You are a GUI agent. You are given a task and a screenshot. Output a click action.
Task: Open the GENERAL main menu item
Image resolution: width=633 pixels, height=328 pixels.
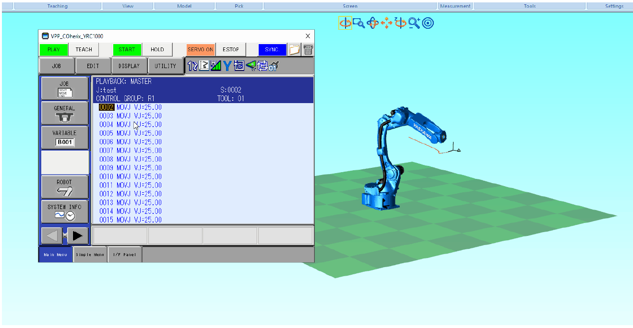pyautogui.click(x=65, y=113)
